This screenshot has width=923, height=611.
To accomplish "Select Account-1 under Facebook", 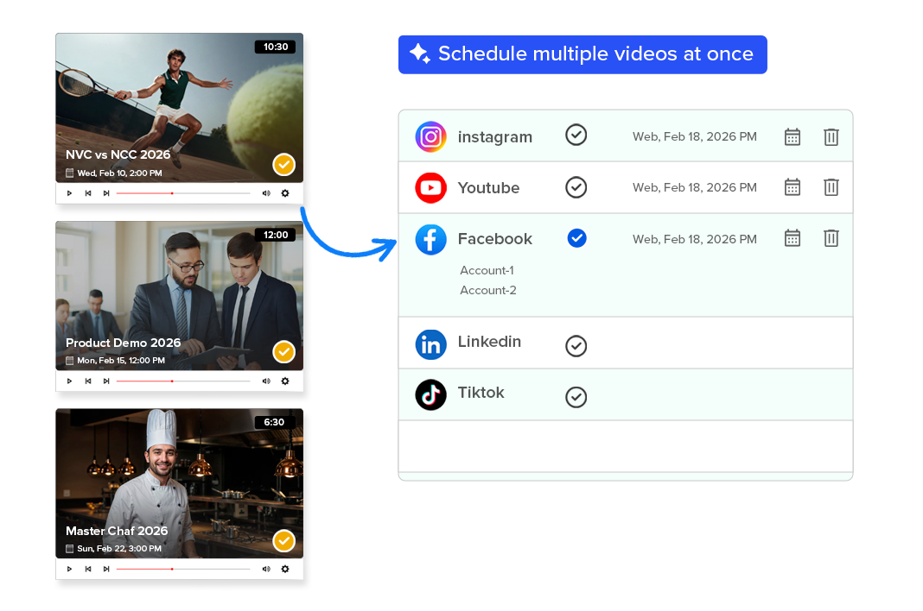I will pos(487,270).
